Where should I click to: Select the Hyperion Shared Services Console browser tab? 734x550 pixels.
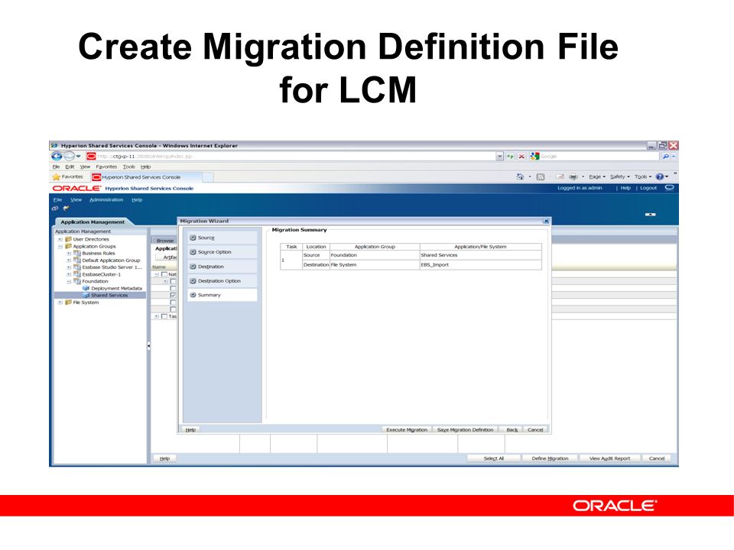coord(146,176)
